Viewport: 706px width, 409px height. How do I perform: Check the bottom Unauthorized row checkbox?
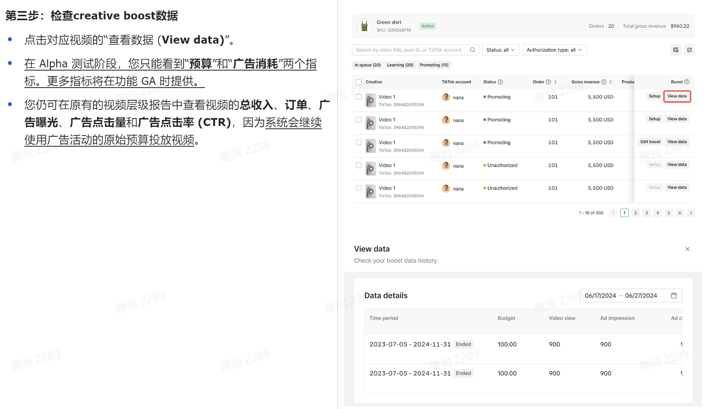pos(359,188)
